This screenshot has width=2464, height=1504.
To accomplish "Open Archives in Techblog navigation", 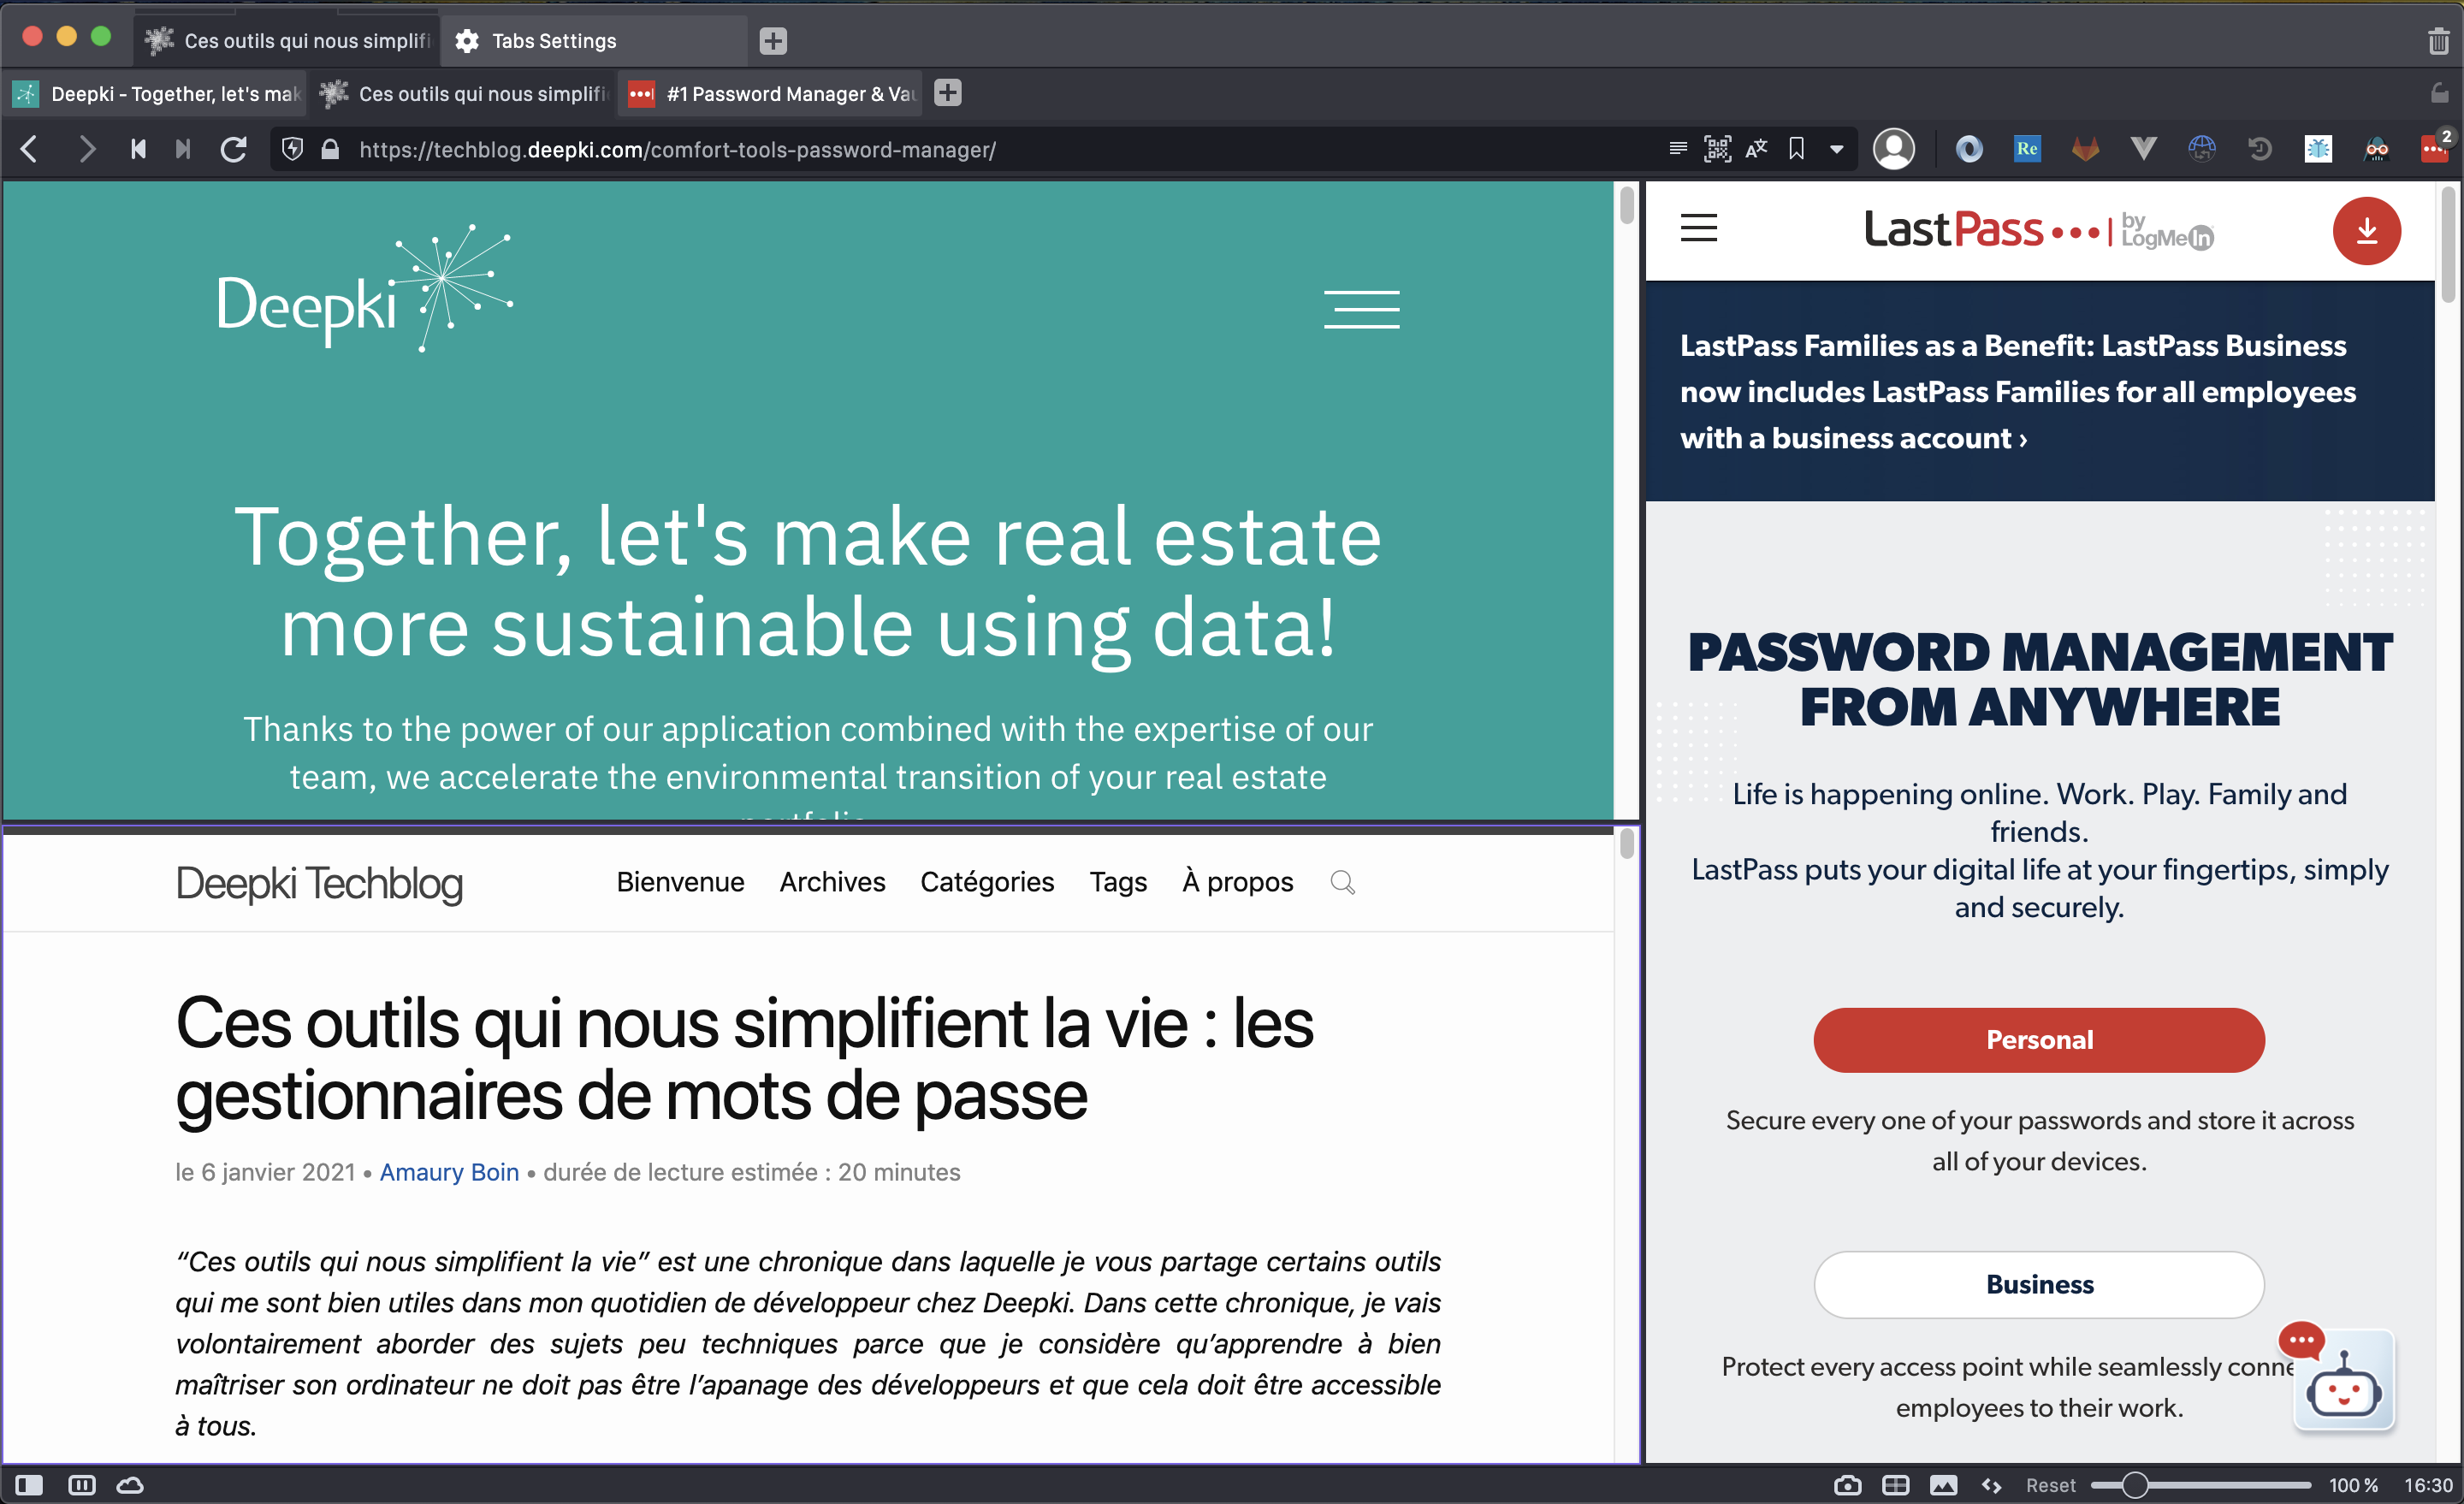I will tap(832, 881).
